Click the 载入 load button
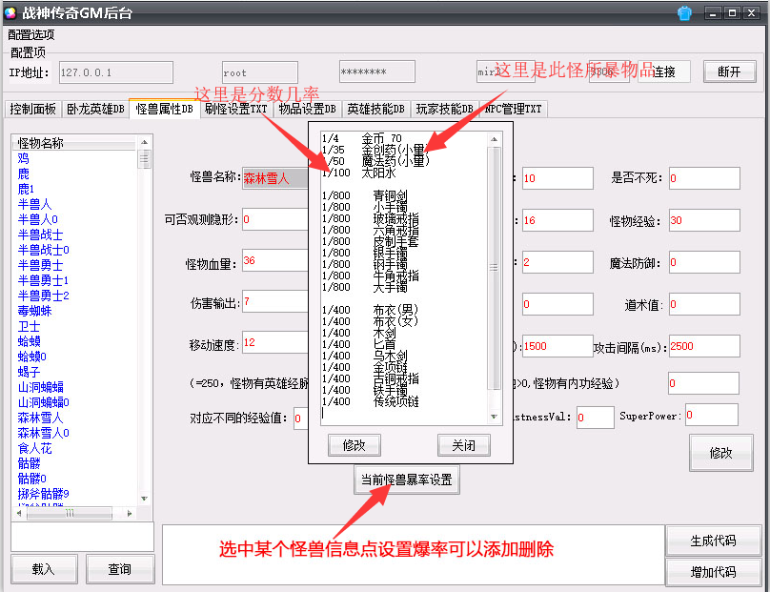This screenshot has width=770, height=592. (44, 569)
